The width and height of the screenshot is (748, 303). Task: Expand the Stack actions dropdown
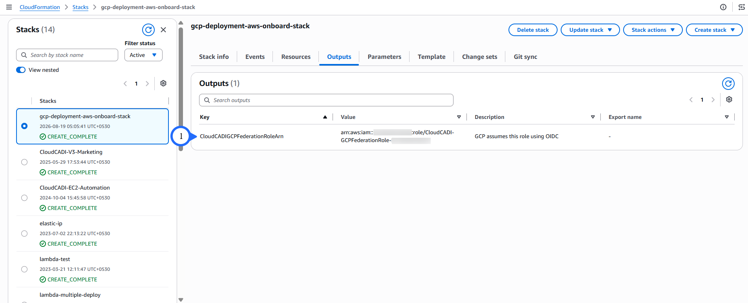click(653, 30)
